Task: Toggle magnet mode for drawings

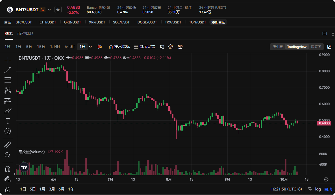Action: [8, 169]
